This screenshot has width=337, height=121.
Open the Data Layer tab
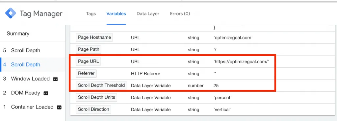tap(148, 14)
